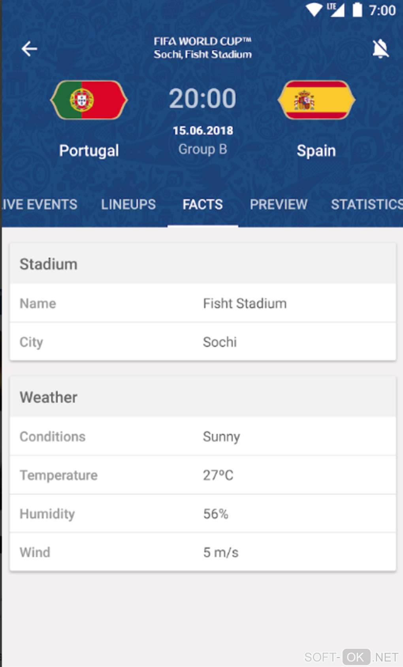This screenshot has height=667, width=403.
Task: Tap the Fisht Stadium name row
Action: (x=203, y=303)
